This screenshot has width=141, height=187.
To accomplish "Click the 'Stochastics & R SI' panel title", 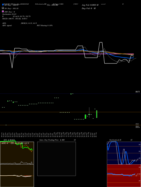I will click(x=121, y=140).
